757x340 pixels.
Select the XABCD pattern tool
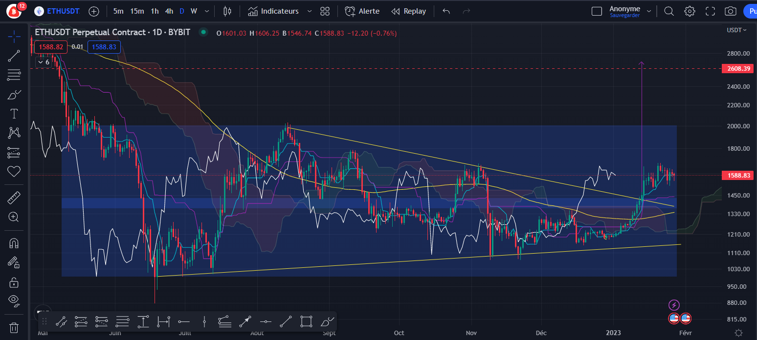[14, 132]
